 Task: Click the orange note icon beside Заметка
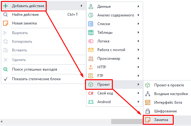pos(148,120)
